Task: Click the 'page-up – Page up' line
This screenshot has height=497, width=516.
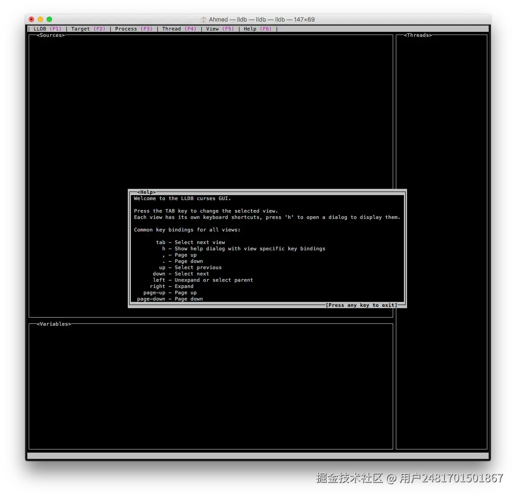Action: point(170,293)
